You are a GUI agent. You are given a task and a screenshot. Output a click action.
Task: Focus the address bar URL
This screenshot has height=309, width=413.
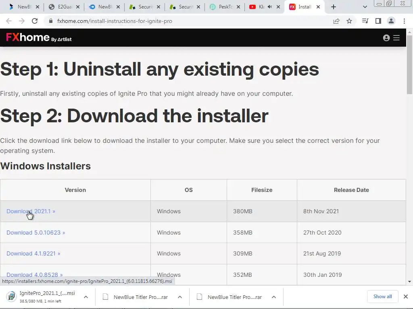click(115, 21)
